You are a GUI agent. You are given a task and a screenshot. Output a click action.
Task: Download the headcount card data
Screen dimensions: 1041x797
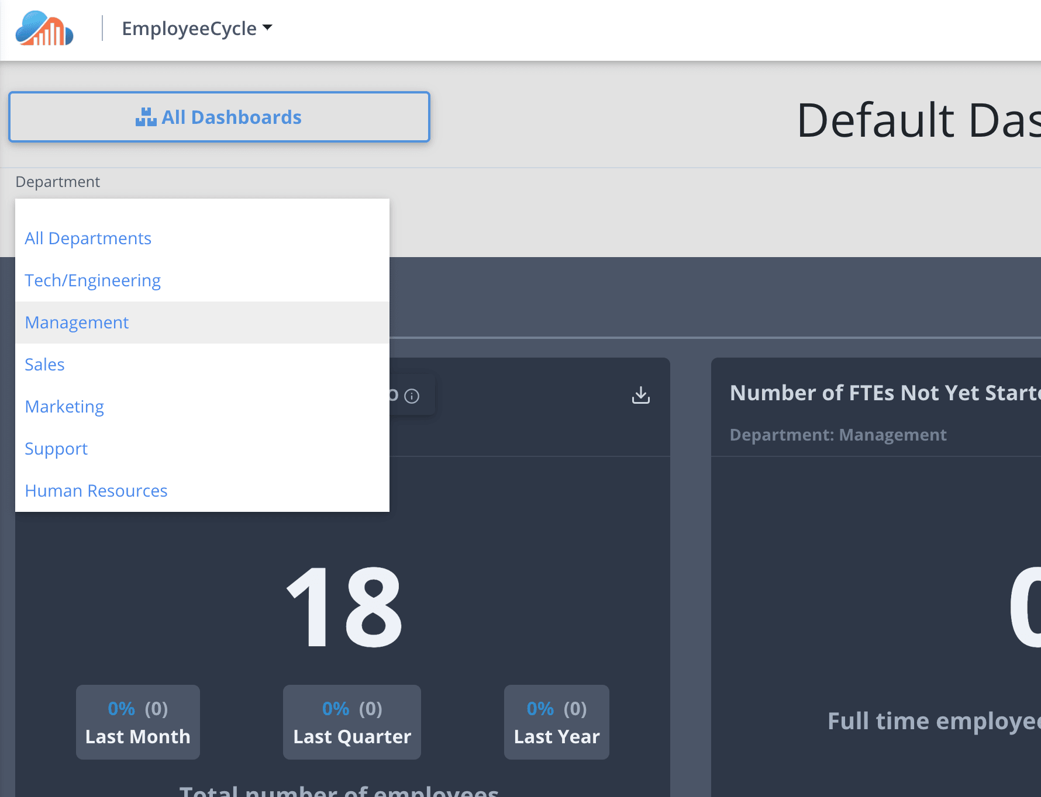click(640, 396)
